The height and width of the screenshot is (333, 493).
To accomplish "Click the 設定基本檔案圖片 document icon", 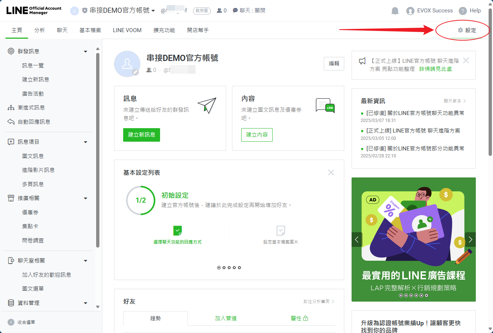I will tap(281, 230).
